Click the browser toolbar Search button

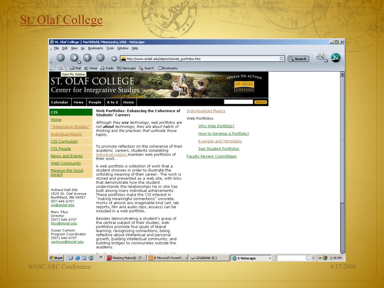tap(298, 59)
